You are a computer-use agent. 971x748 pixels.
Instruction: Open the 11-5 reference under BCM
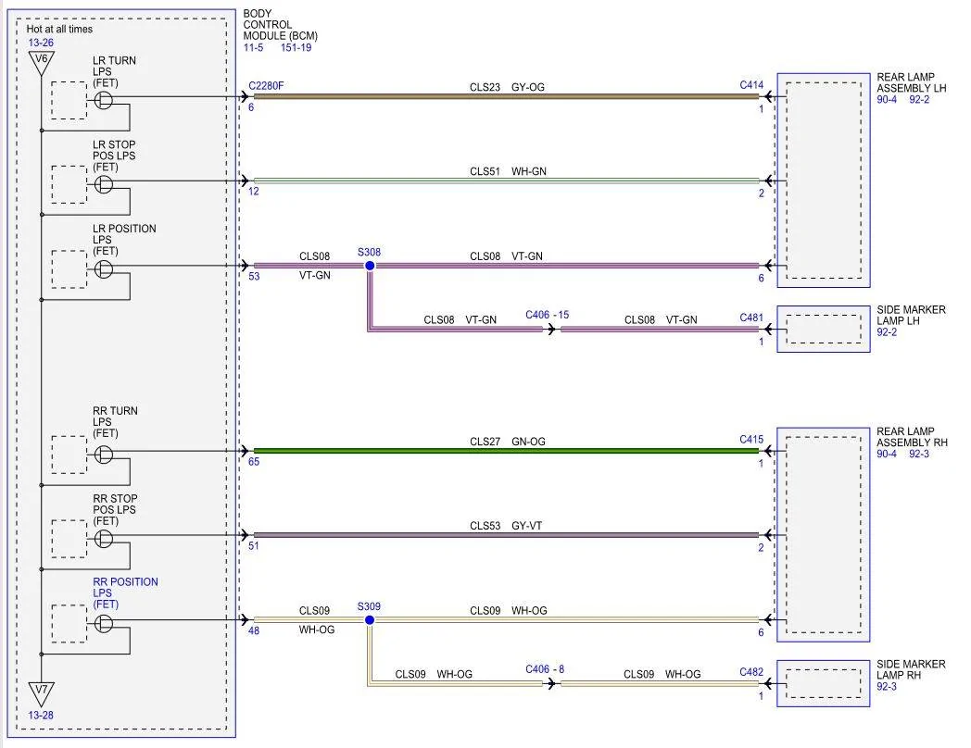point(253,47)
